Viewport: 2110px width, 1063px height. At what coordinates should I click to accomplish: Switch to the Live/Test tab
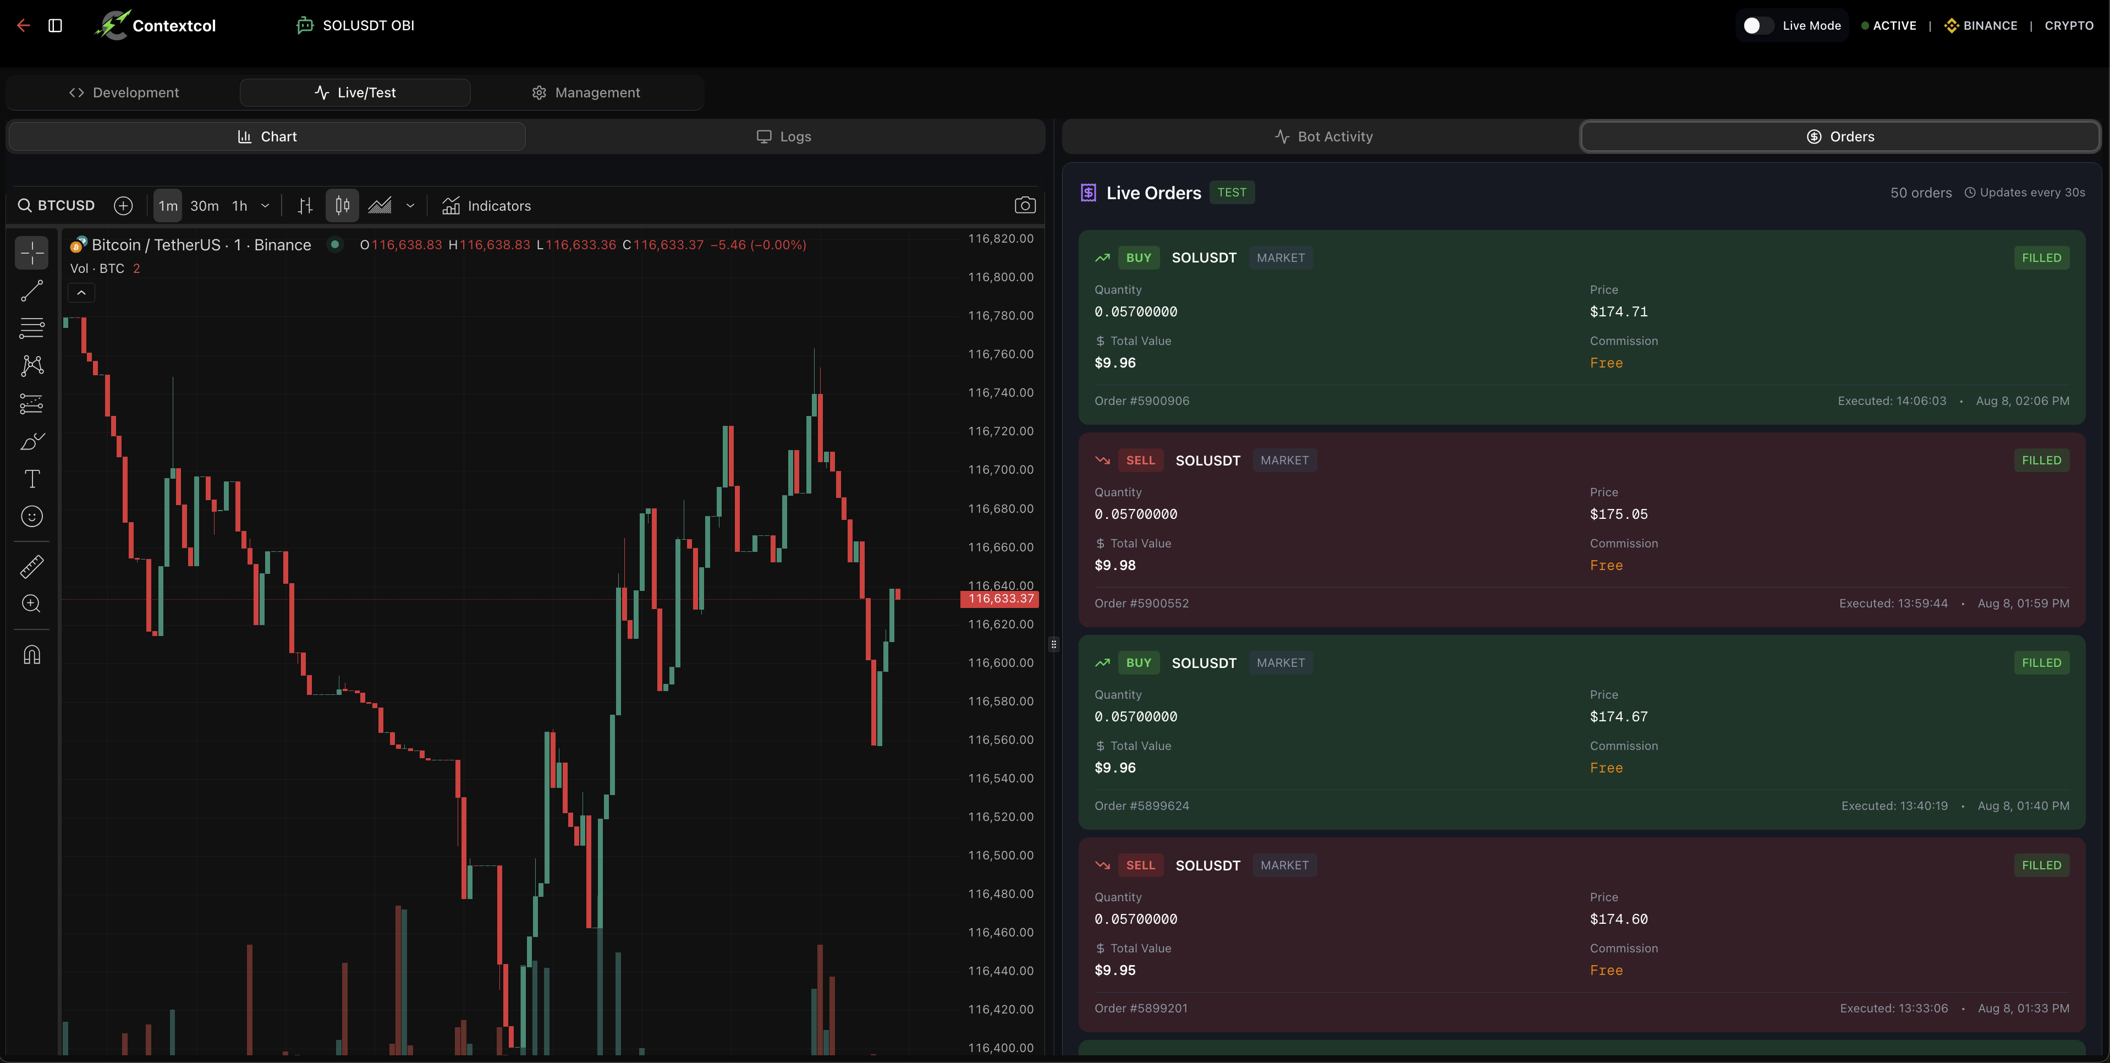pos(355,92)
